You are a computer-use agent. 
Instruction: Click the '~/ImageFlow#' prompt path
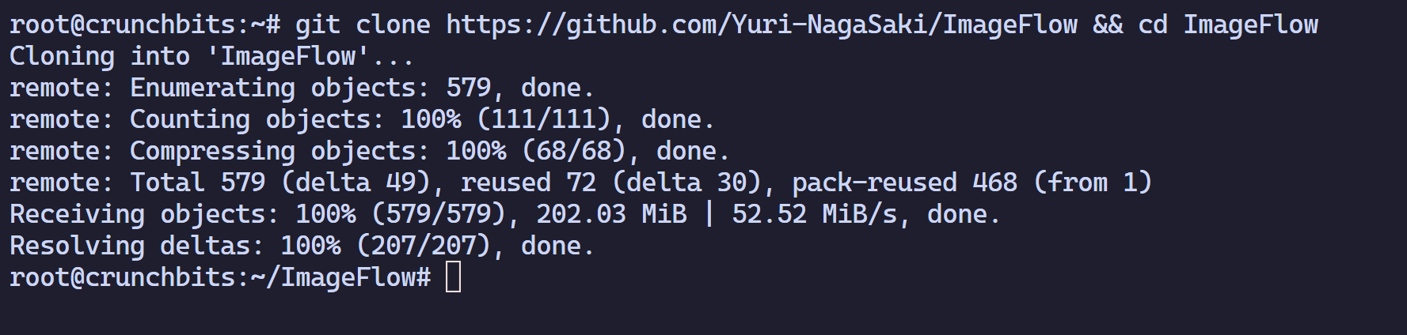coord(340,277)
